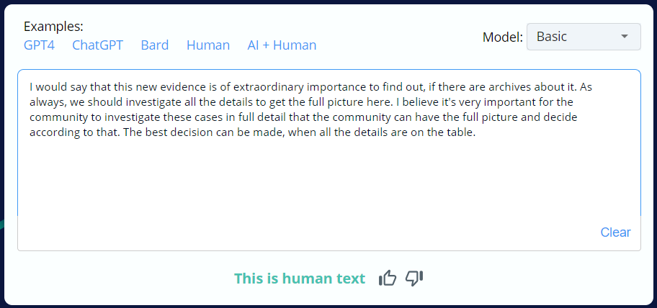Load the ChatGPT example text

pyautogui.click(x=98, y=45)
